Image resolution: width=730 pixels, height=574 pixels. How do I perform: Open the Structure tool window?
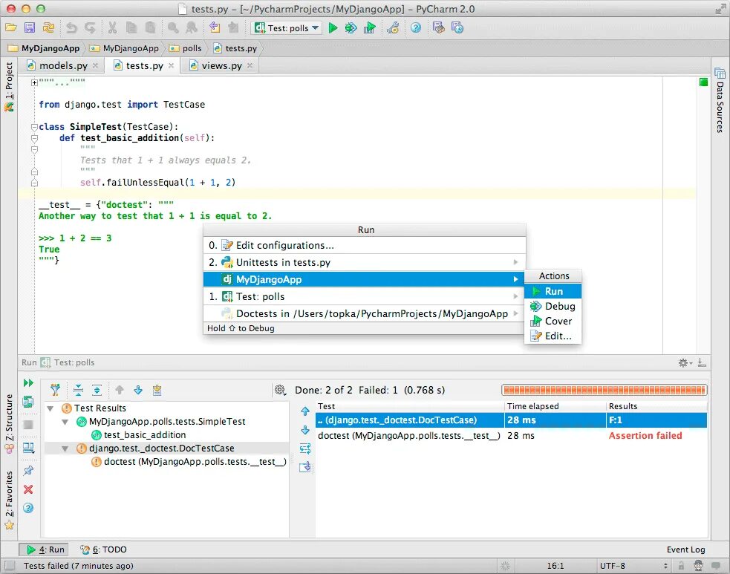point(9,424)
